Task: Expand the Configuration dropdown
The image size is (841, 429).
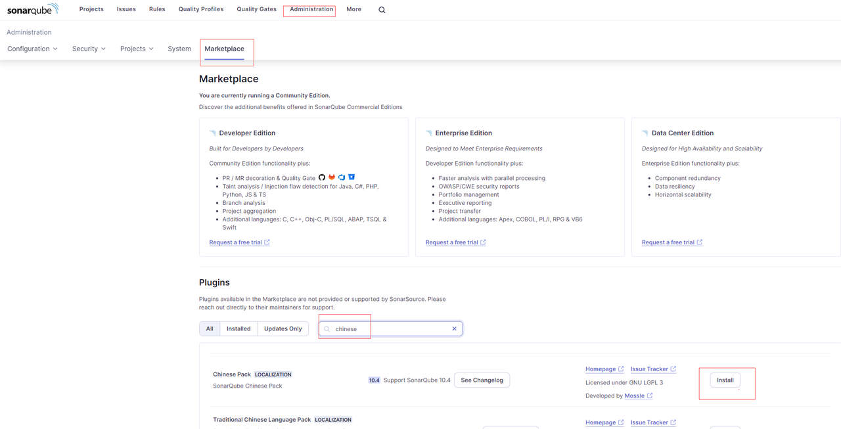Action: click(32, 49)
